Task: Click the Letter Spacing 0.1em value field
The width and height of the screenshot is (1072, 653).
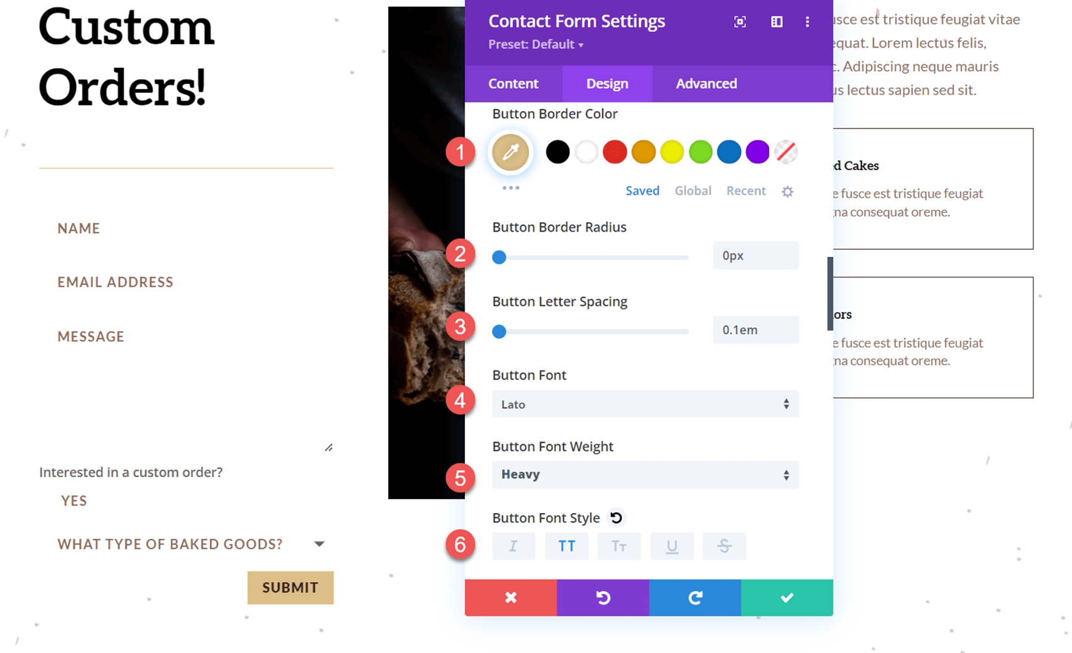Action: (756, 330)
